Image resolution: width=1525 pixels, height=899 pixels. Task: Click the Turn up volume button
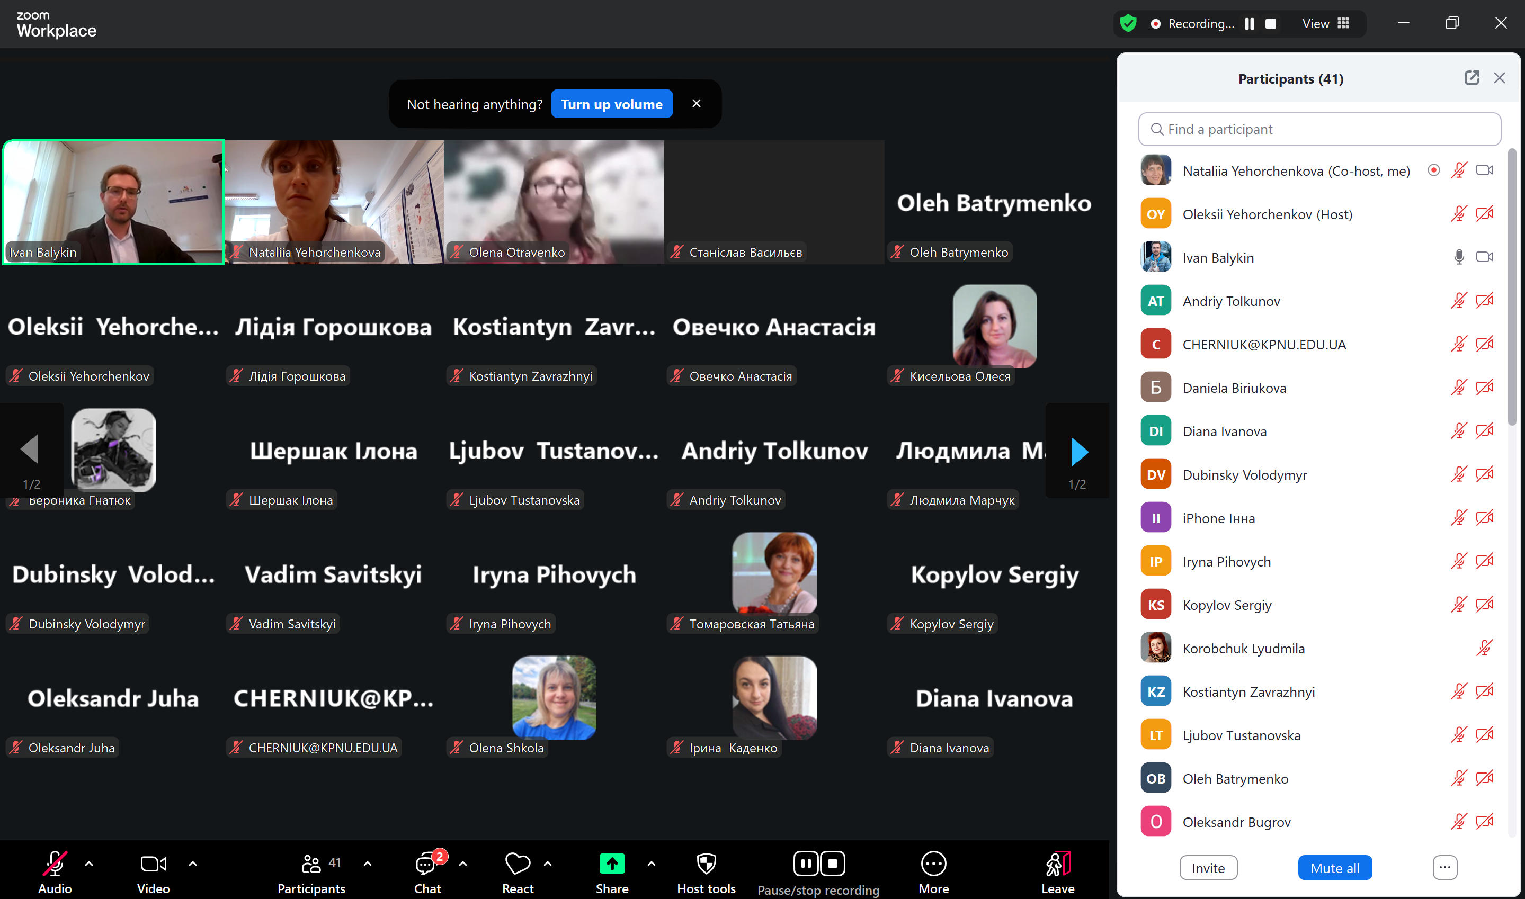[x=611, y=104]
